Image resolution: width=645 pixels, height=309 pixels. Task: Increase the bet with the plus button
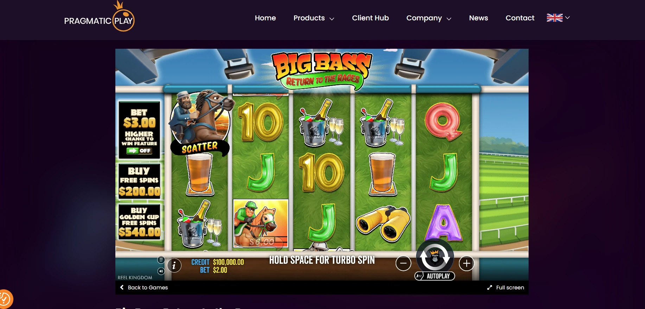click(467, 263)
